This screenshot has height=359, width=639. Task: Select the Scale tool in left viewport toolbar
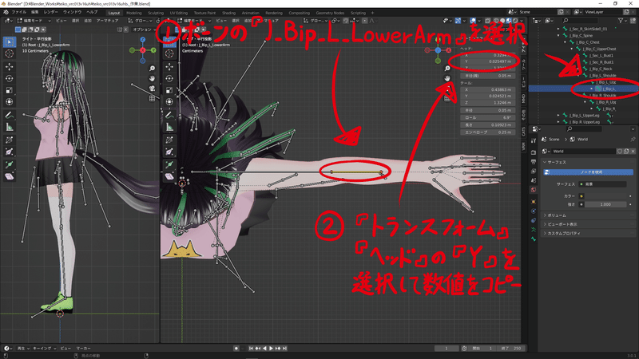coord(10,90)
